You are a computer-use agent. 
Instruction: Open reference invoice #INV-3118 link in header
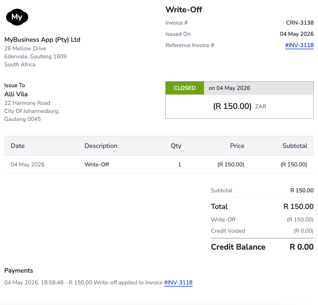(299, 45)
